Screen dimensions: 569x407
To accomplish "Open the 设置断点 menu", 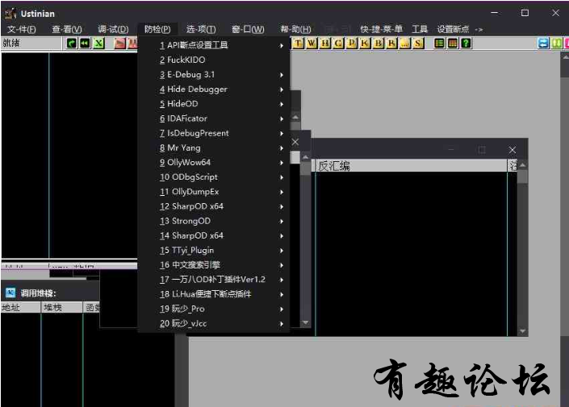I will point(453,29).
